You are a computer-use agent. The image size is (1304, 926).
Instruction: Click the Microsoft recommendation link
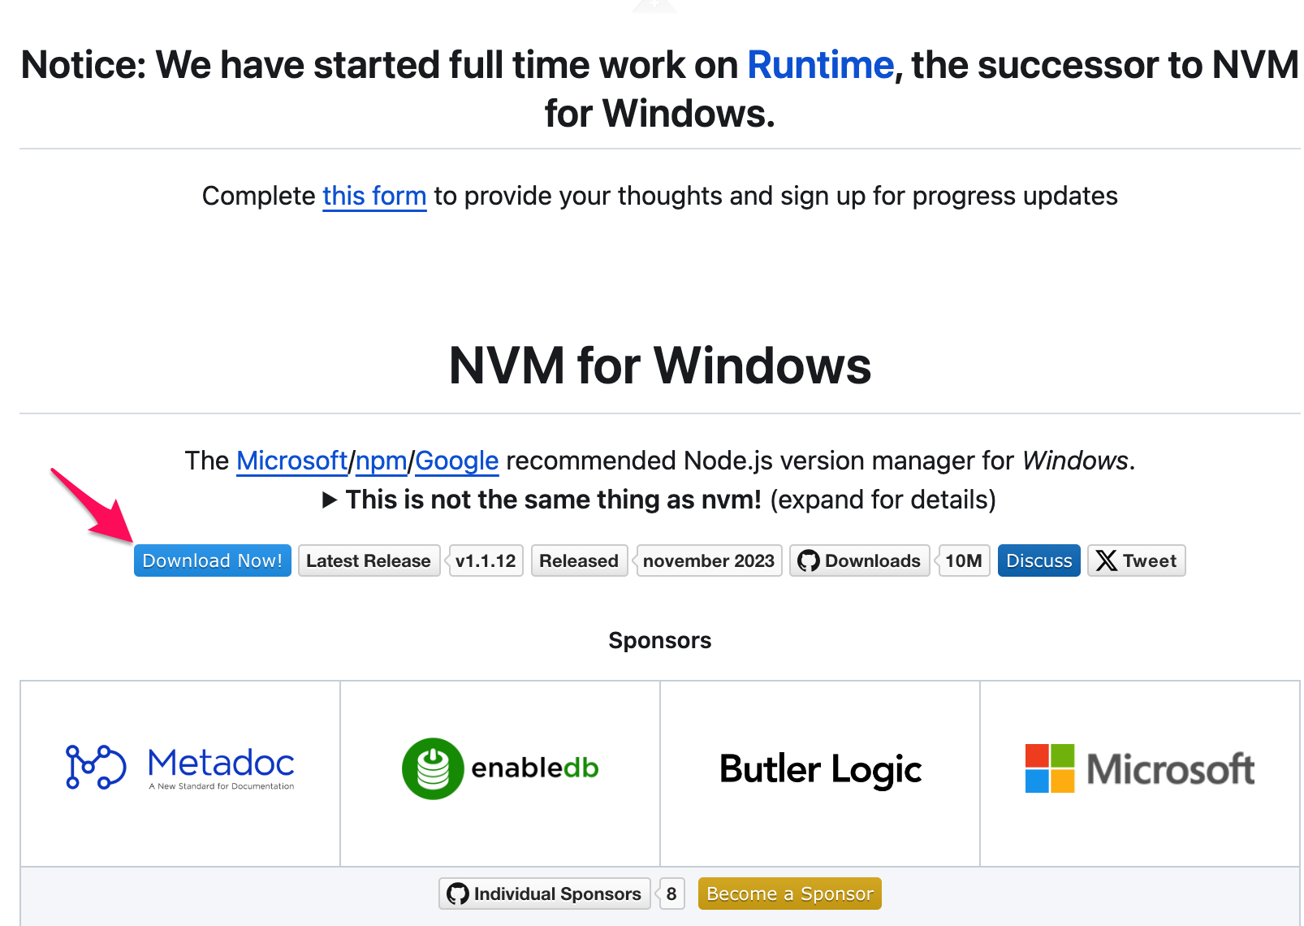pos(291,461)
